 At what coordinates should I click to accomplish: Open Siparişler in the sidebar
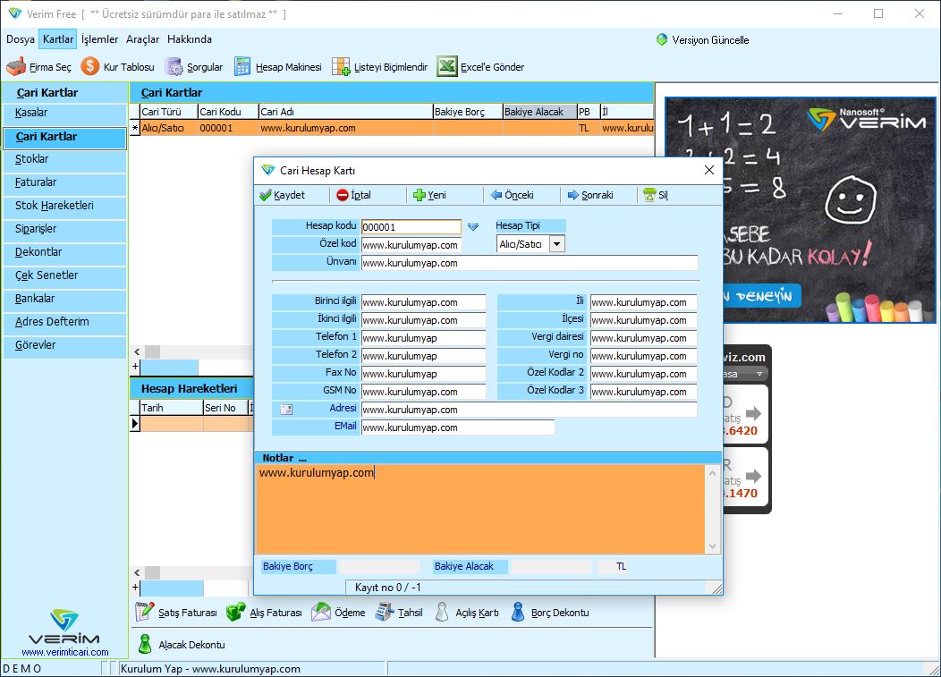(64, 229)
